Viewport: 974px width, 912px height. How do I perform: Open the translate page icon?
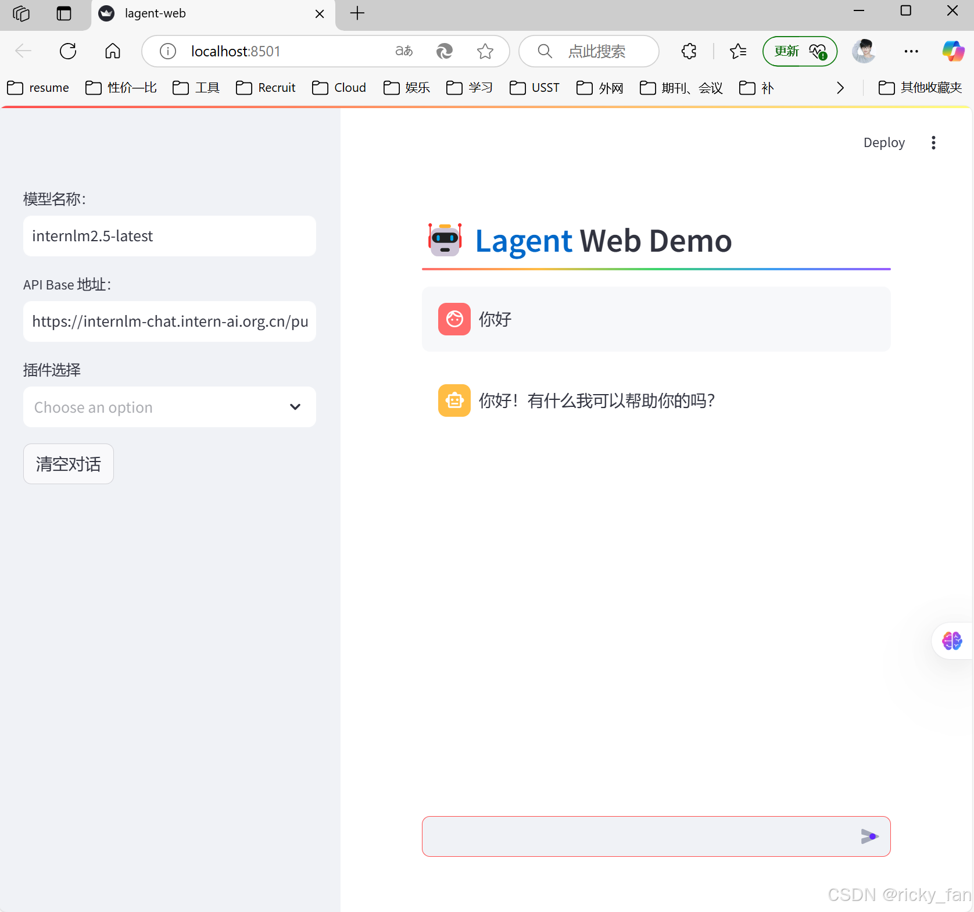404,51
